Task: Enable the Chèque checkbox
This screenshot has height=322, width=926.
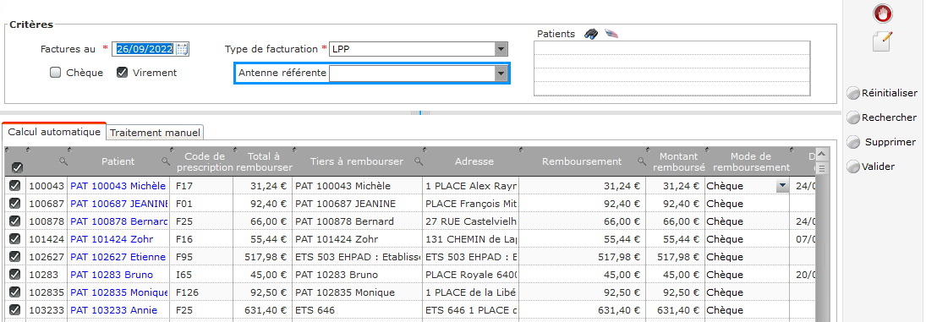Action: tap(56, 73)
